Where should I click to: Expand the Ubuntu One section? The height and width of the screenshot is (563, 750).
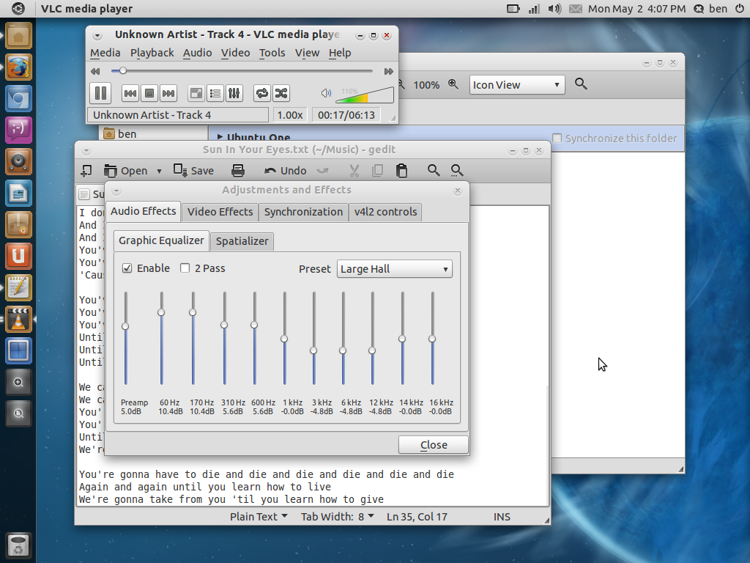[220, 137]
